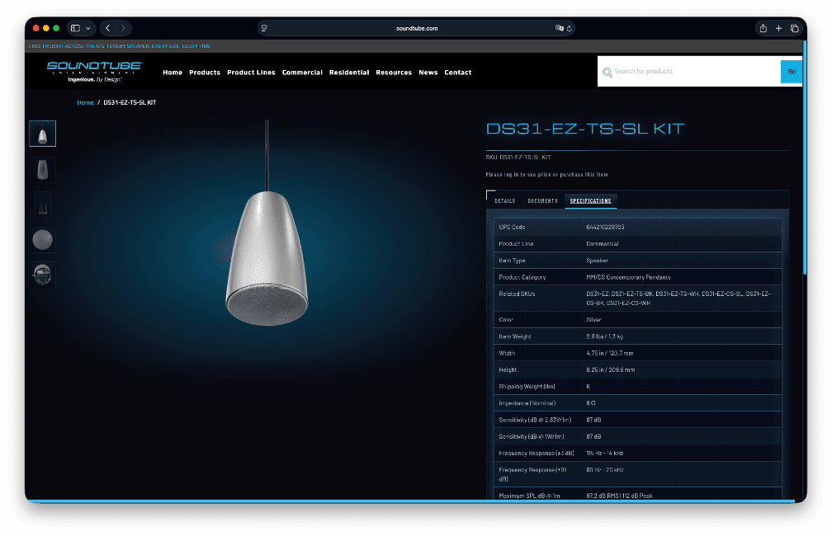Open the Commercial menu
Viewport: 832px width, 536px height.
click(x=302, y=73)
